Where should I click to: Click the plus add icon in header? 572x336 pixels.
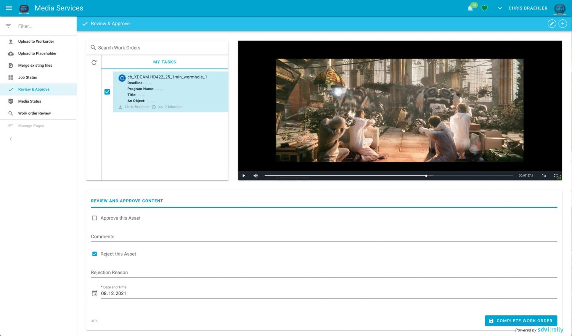pyautogui.click(x=562, y=24)
